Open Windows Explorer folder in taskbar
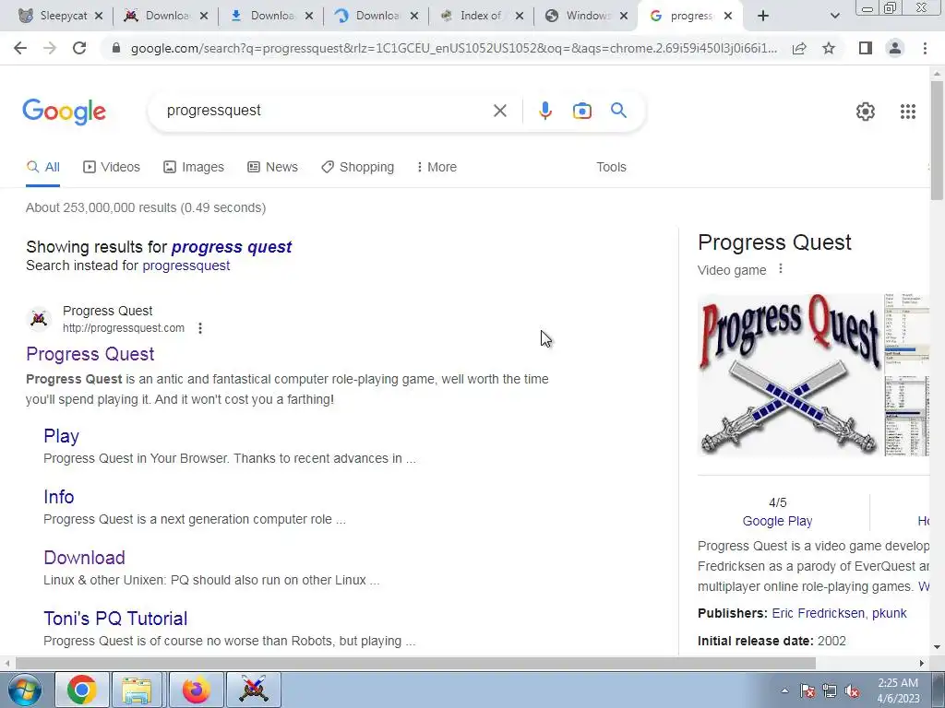Image resolution: width=945 pixels, height=708 pixels. pyautogui.click(x=137, y=690)
